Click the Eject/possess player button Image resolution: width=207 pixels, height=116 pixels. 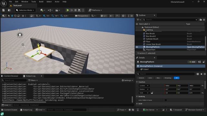pos(79,10)
